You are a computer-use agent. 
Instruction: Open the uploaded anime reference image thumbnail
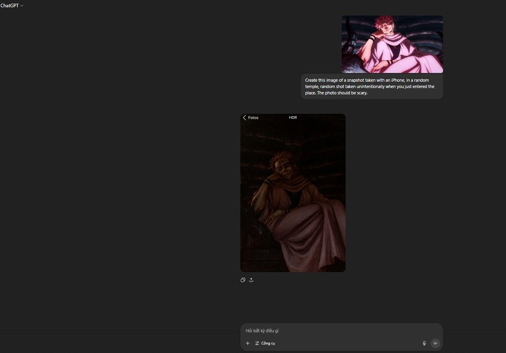pos(392,44)
